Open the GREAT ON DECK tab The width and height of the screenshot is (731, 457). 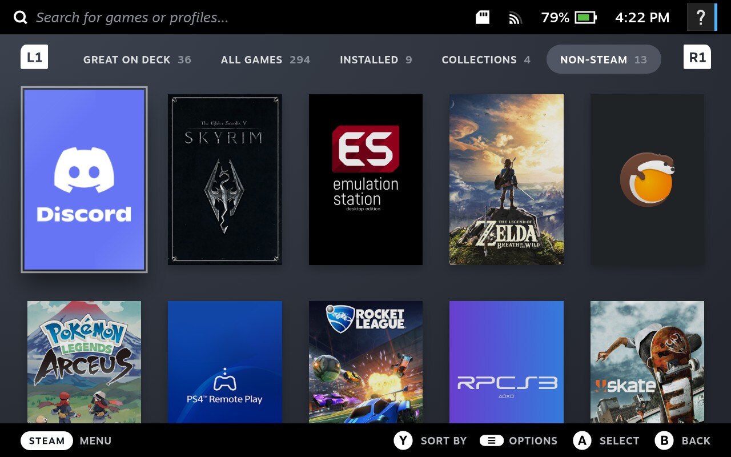point(137,59)
